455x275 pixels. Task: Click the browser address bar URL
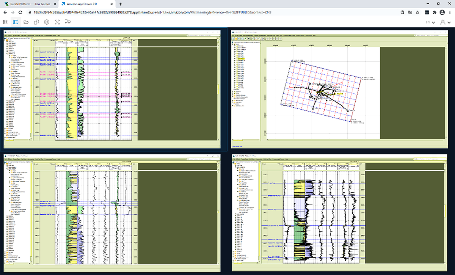tap(152, 12)
